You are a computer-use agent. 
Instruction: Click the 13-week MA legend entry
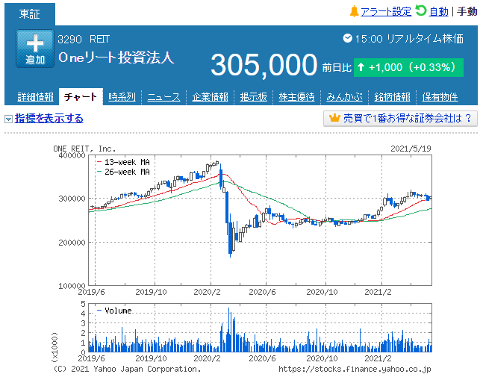[x=123, y=162]
